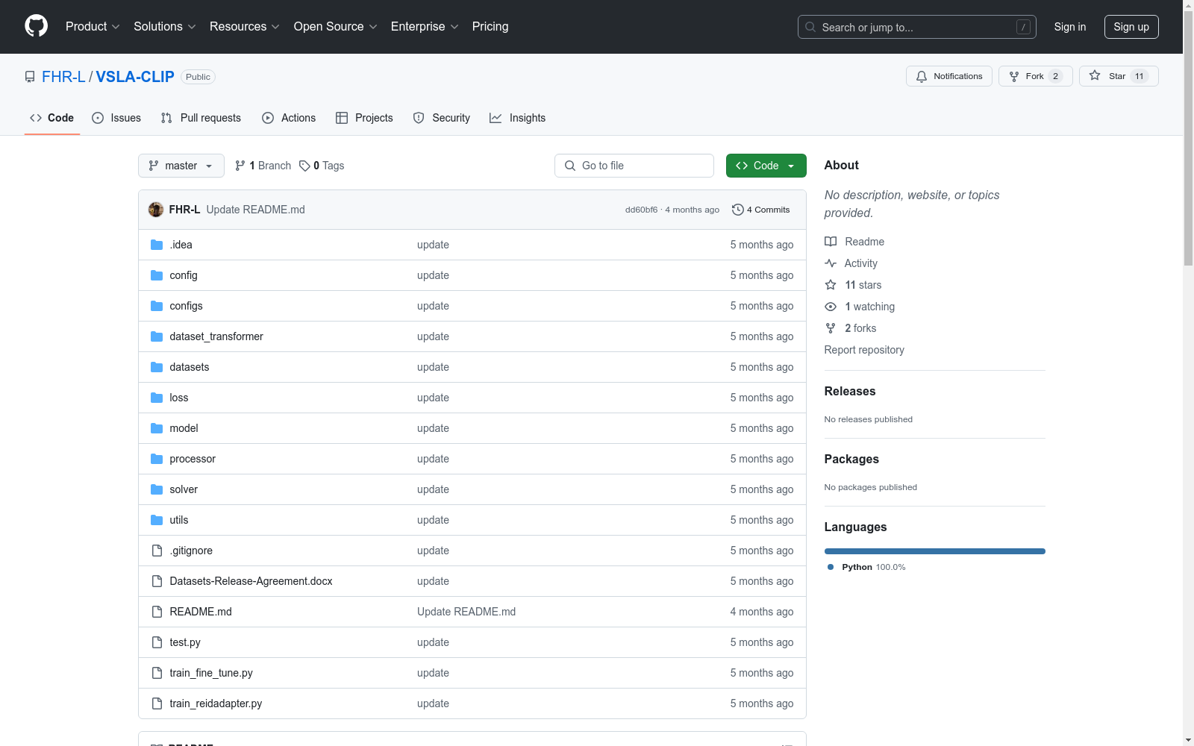
Task: Click the pulse icon next to Activity
Action: point(831,263)
